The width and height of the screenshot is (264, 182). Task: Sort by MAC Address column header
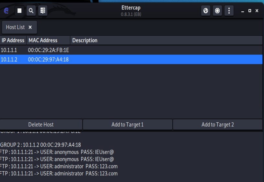(x=48, y=40)
